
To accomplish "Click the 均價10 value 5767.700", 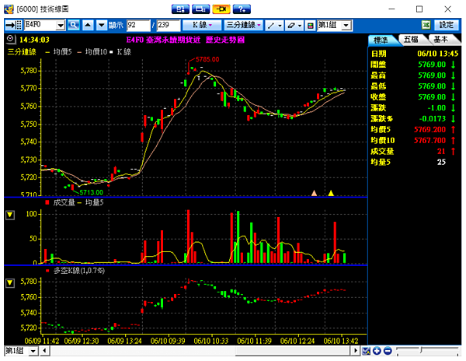I will tap(429, 141).
